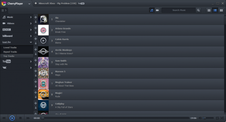Click the playback seek bar
The width and height of the screenshot is (226, 122).
pyautogui.click(x=115, y=118)
